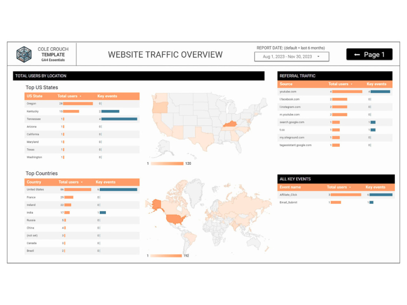The height and width of the screenshot is (305, 407).
Task: Select the Oregon row
Action: pos(82,103)
